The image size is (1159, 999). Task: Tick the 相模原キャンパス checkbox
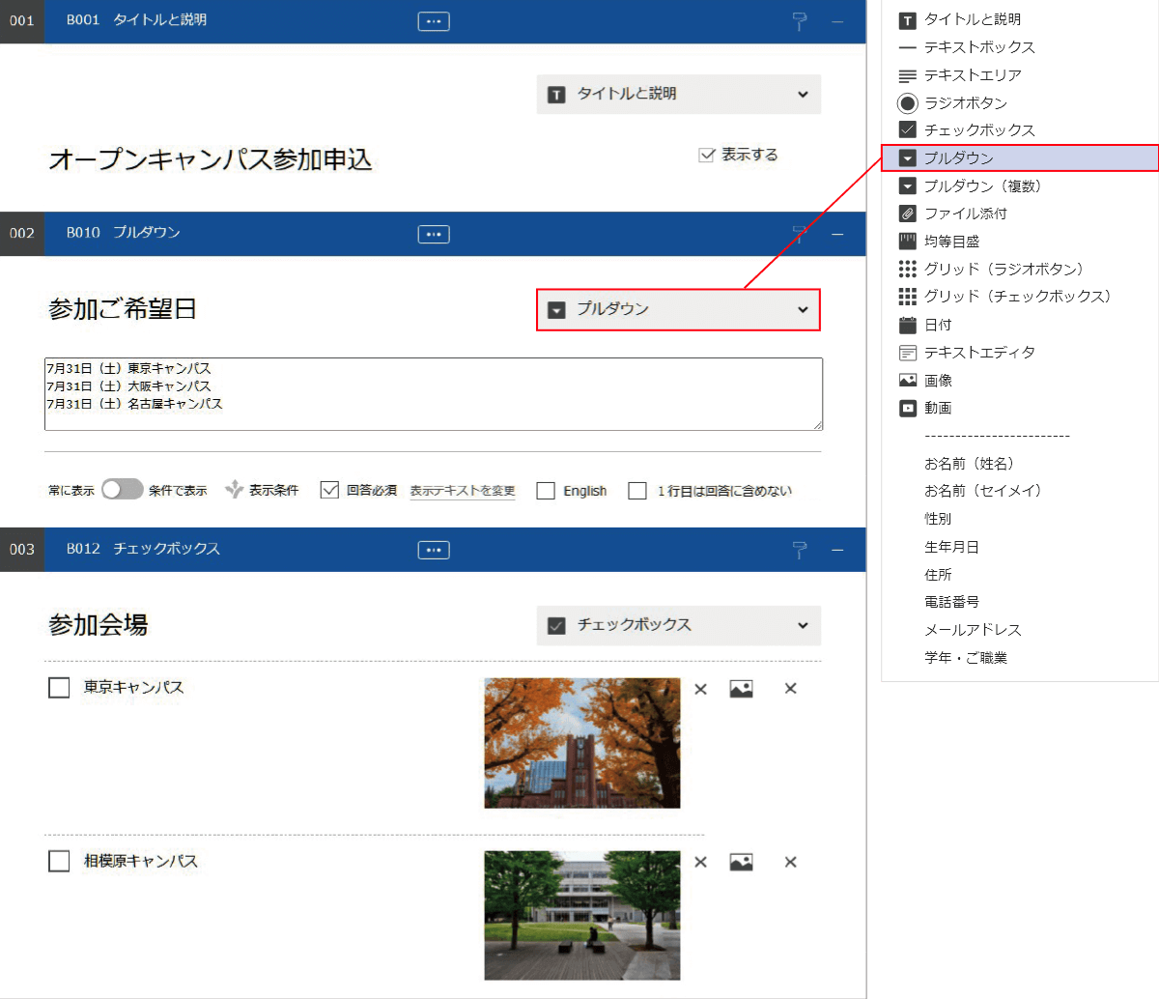tap(59, 861)
